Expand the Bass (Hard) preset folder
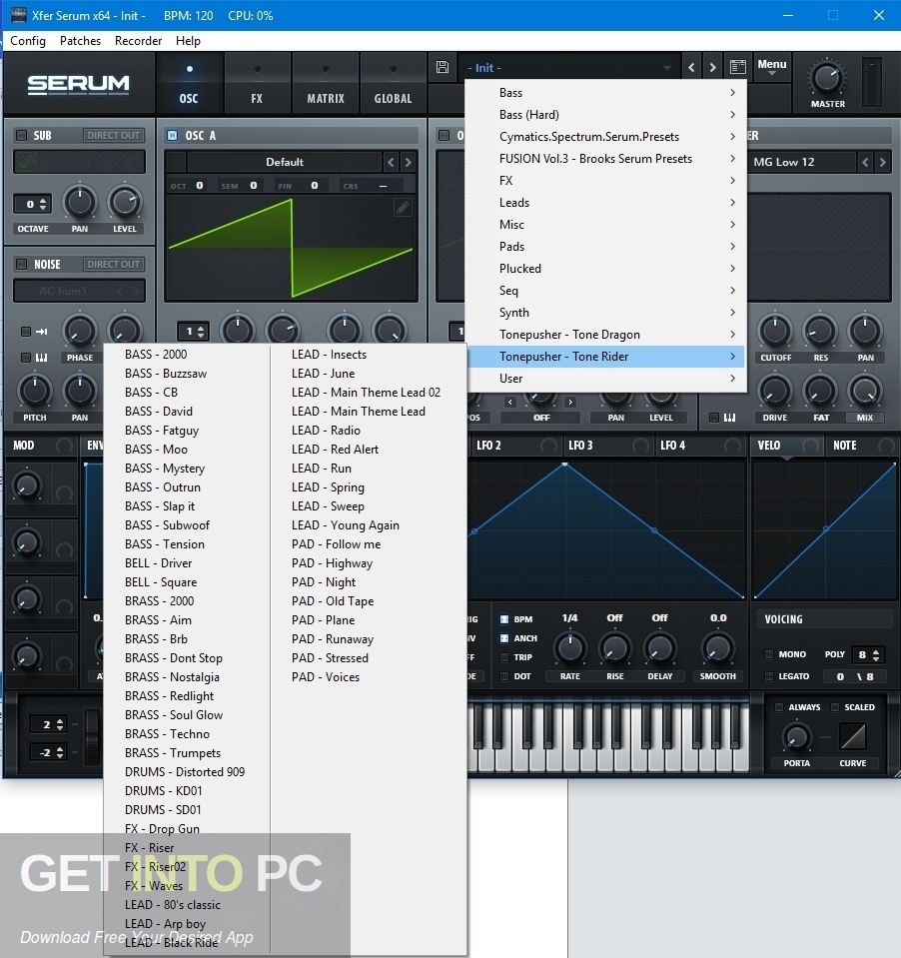This screenshot has width=901, height=958. [x=606, y=114]
